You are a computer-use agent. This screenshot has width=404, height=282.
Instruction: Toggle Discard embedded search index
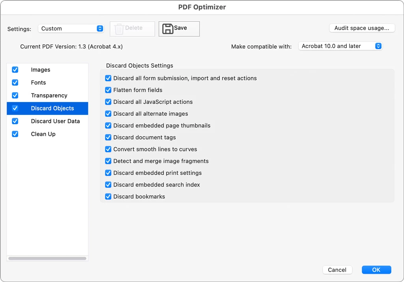tap(108, 185)
